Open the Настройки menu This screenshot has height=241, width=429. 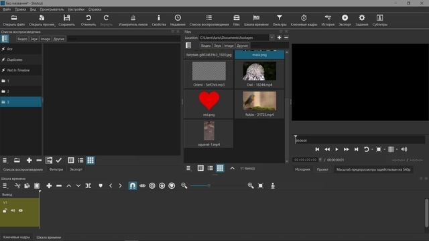pos(76,9)
